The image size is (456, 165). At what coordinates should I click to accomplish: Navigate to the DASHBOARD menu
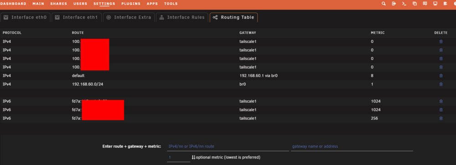(x=13, y=4)
